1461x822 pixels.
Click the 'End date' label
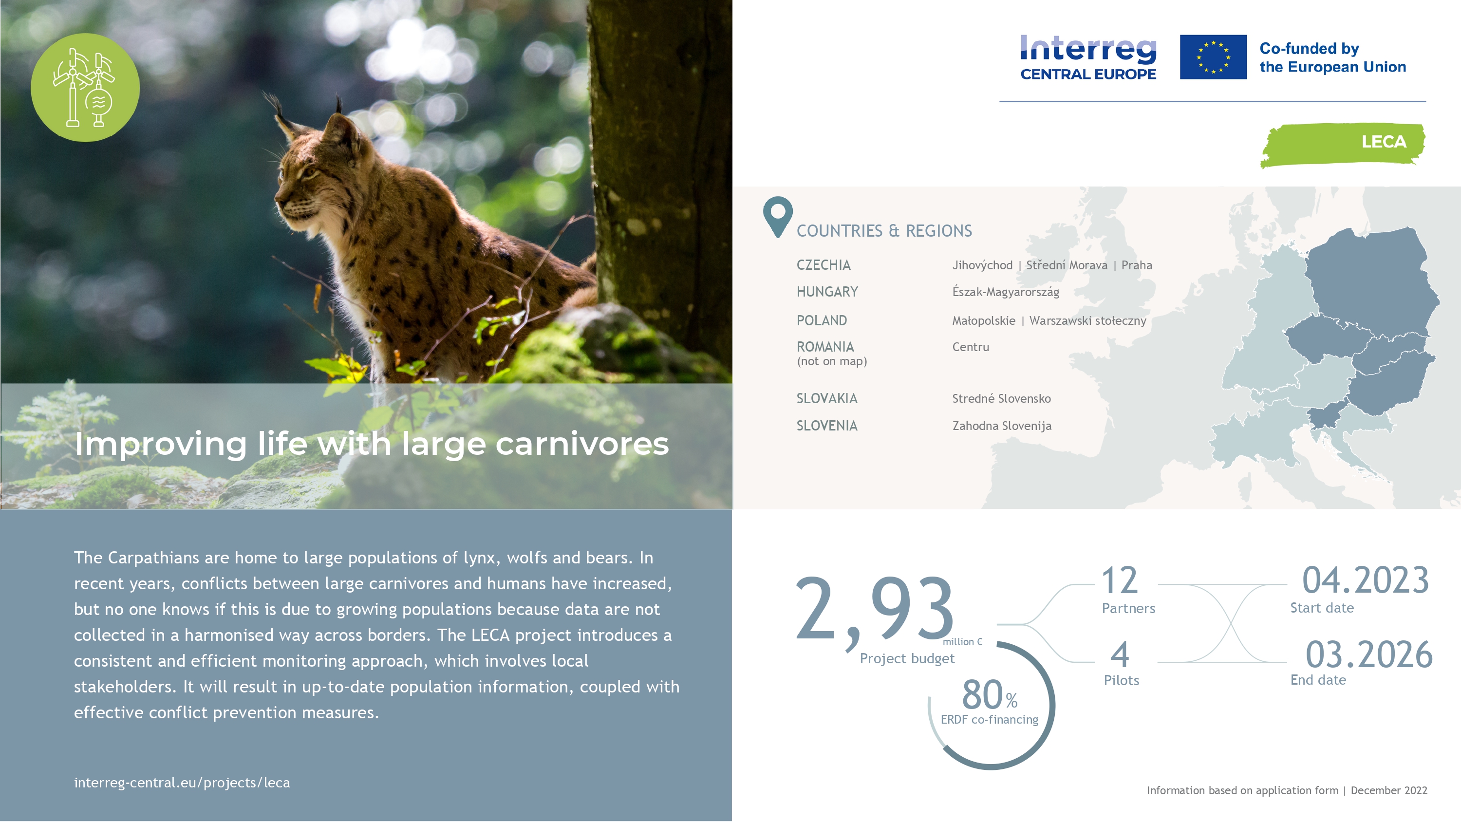tap(1317, 680)
